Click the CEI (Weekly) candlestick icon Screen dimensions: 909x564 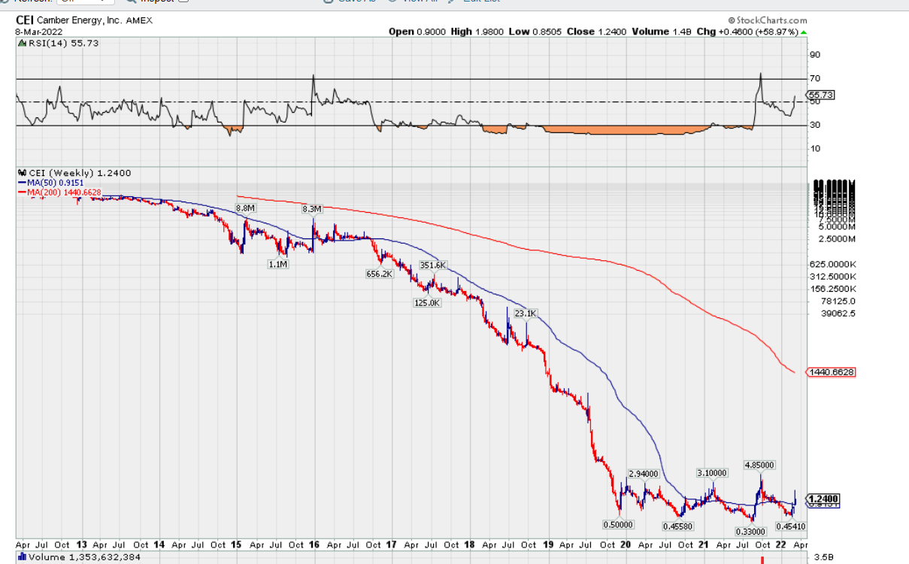(21, 173)
